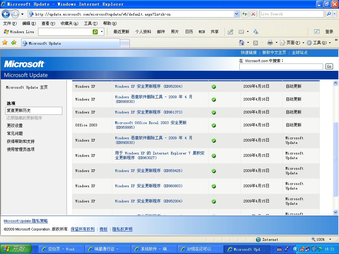Click the browser Back arrow button

tap(6, 14)
